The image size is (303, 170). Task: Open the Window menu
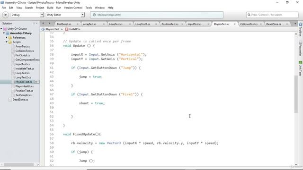tap(99, 8)
